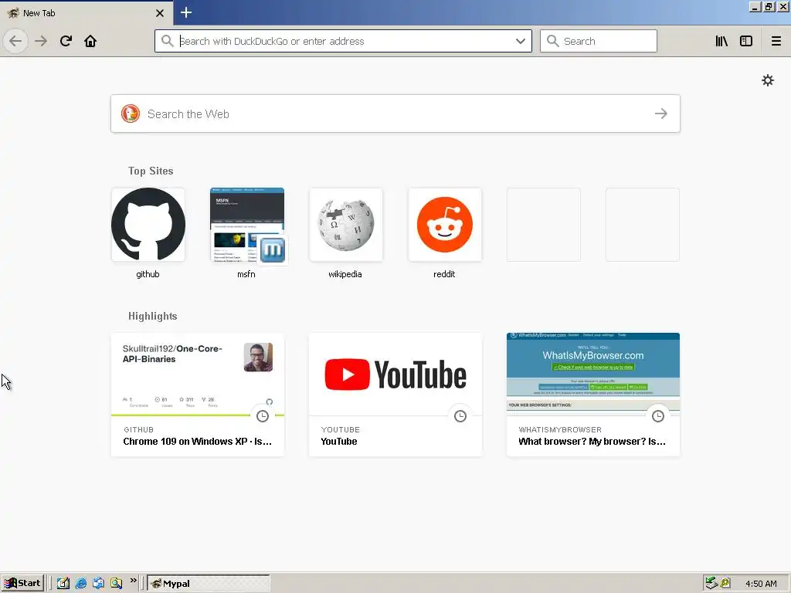The width and height of the screenshot is (791, 593).
Task: Open the Library toolbar icon
Action: (x=721, y=41)
